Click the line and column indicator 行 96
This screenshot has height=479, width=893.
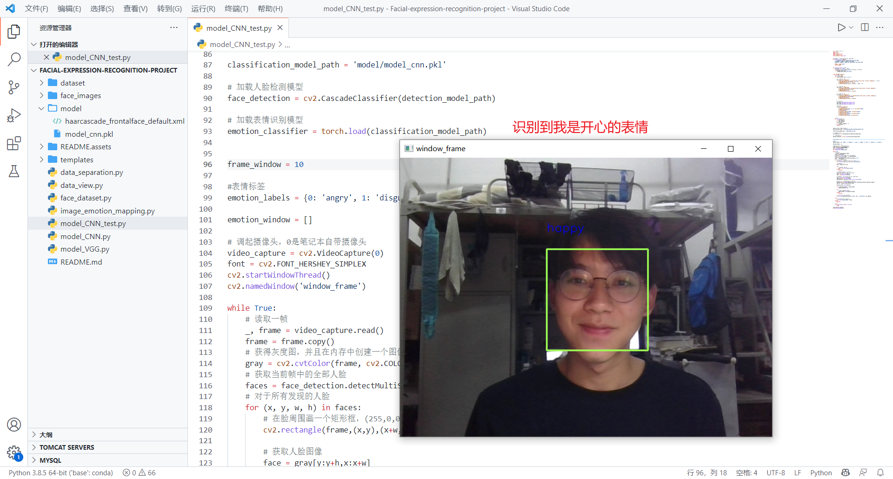pyautogui.click(x=707, y=473)
